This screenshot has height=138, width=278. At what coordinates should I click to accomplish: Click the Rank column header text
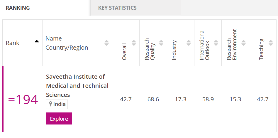(13, 43)
